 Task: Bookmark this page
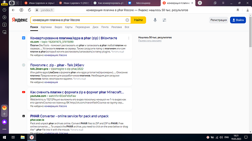238,10
